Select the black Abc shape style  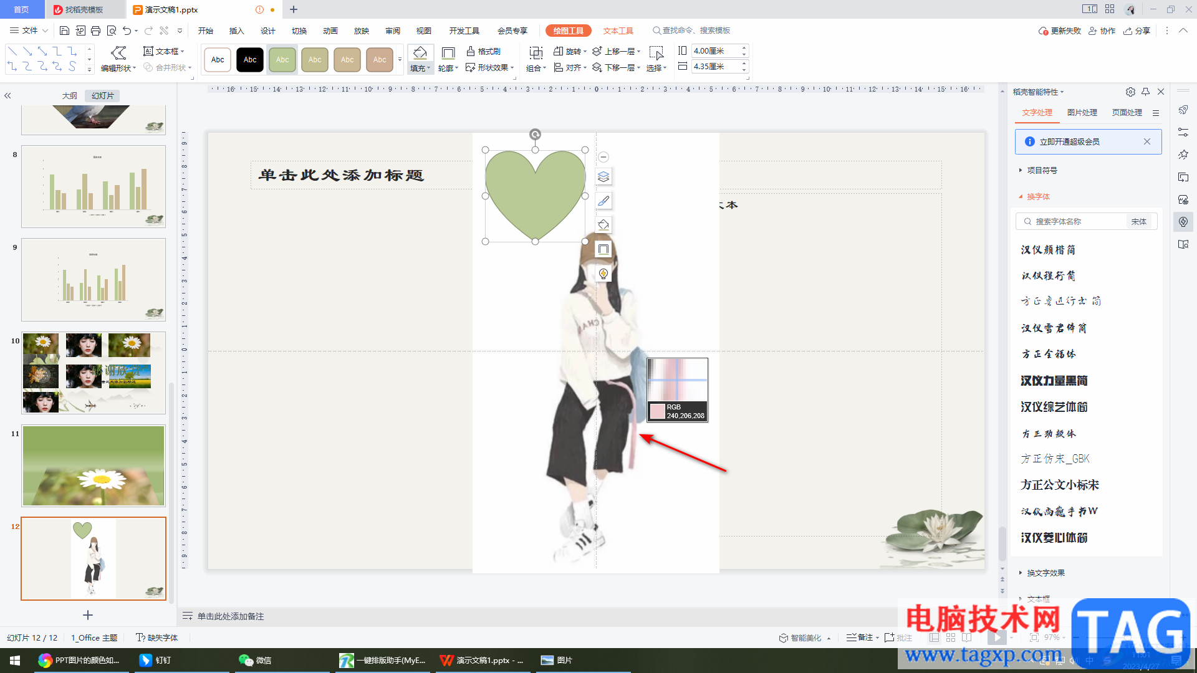pyautogui.click(x=250, y=60)
